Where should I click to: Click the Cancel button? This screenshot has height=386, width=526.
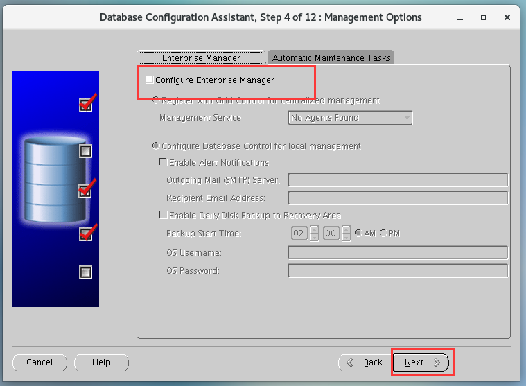[40, 362]
